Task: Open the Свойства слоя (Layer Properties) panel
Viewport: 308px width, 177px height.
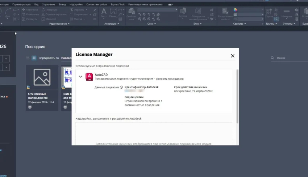Action: (132, 14)
